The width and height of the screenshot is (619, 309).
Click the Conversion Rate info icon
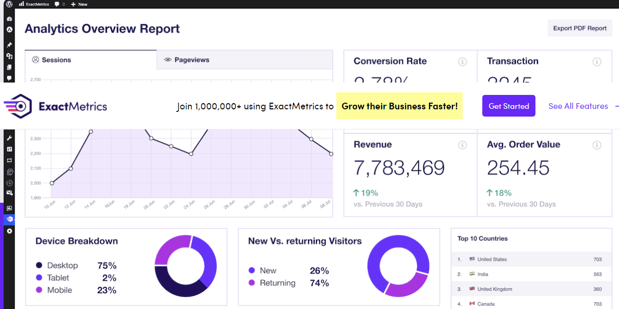463,62
